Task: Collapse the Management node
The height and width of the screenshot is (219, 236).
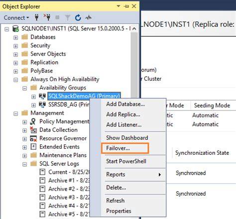Action: point(15,113)
